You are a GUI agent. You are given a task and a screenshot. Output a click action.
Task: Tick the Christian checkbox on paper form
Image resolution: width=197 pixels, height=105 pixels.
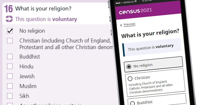tap(10, 41)
